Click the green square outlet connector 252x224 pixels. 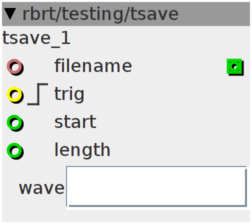[x=235, y=67]
